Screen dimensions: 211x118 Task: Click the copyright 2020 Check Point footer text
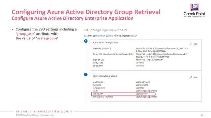click(35, 115)
